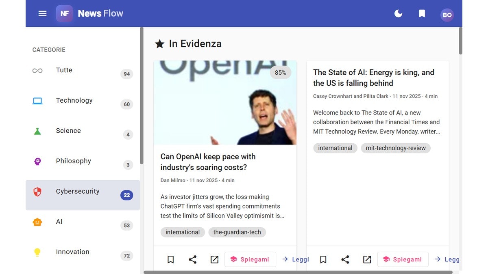The height and width of the screenshot is (274, 488).
Task: Click the author line 'Dan Milmo · 11 nov 2025'
Action: (197, 180)
